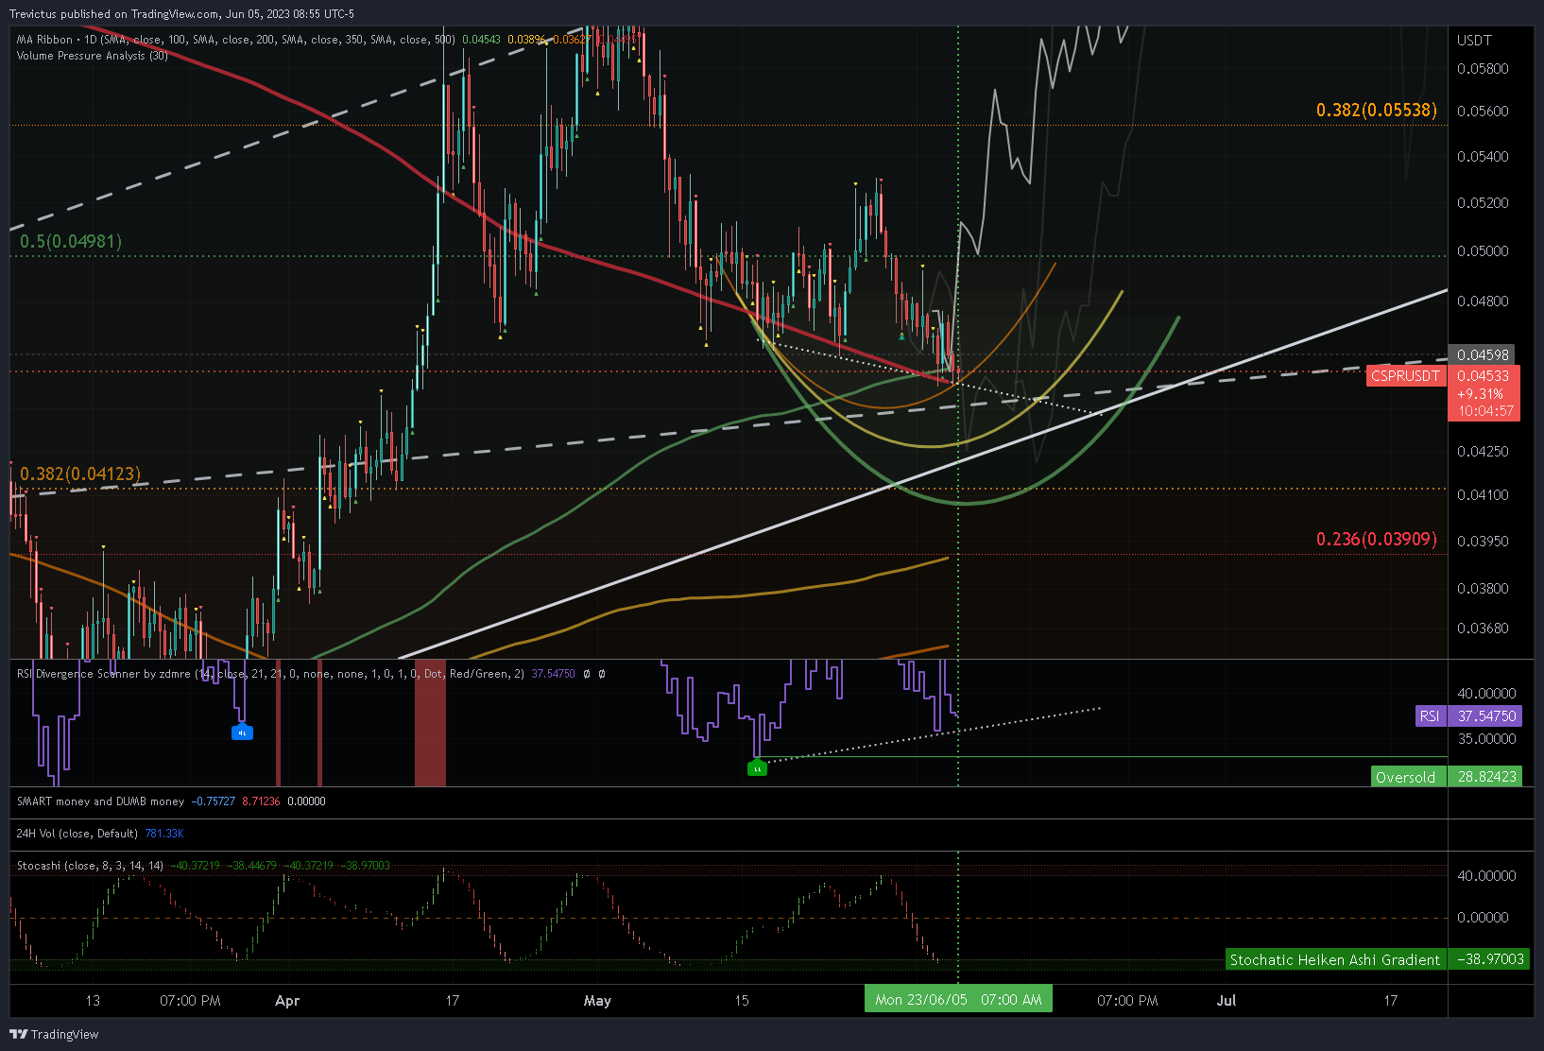Click the USDT currency label on price axis
This screenshot has width=1544, height=1051.
pos(1474,40)
